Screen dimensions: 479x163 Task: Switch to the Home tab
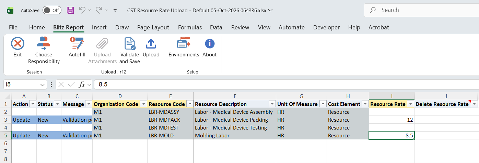tap(37, 27)
